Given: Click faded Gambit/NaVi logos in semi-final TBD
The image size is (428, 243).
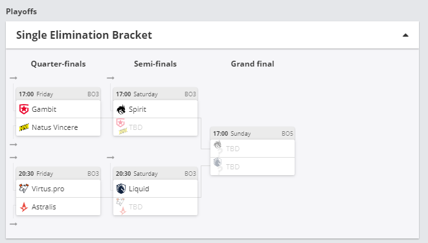Looking at the screenshot, I should coord(122,127).
